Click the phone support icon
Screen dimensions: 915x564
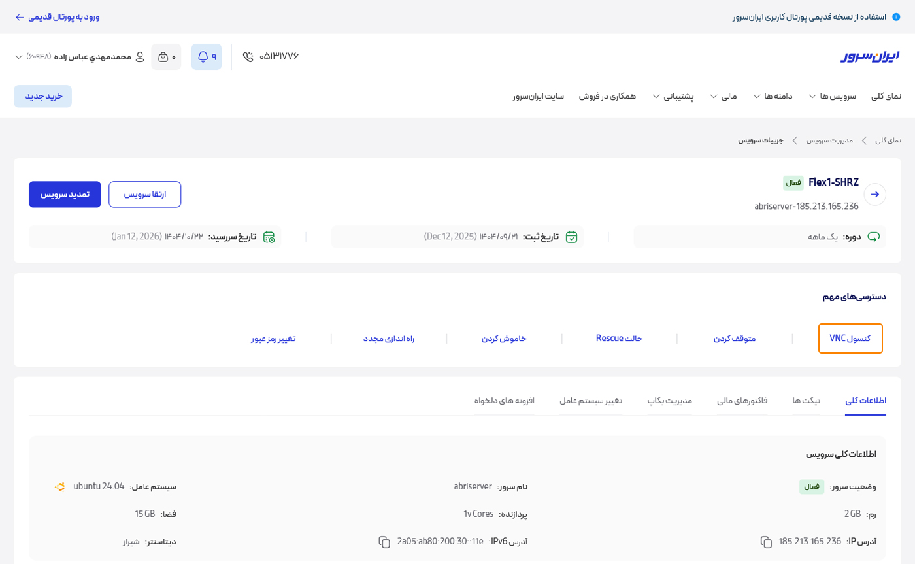pos(248,57)
